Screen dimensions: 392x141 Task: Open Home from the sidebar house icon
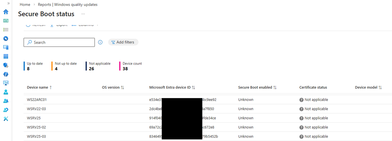[6, 12]
